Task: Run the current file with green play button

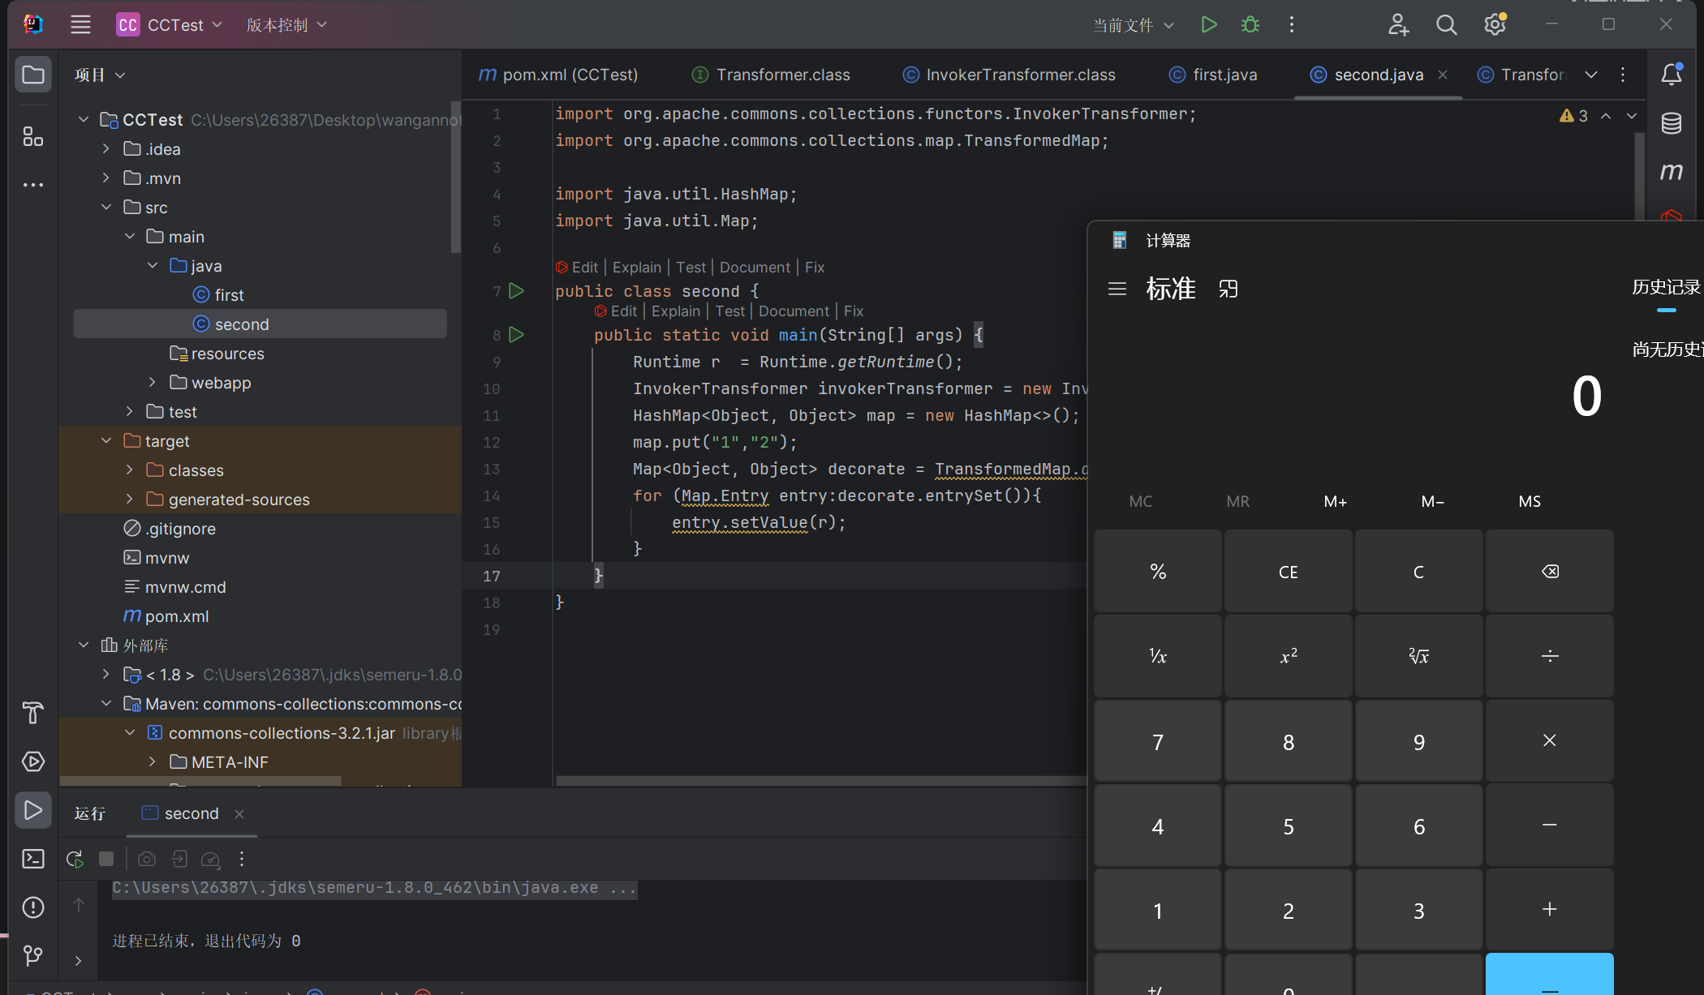Action: [1209, 25]
